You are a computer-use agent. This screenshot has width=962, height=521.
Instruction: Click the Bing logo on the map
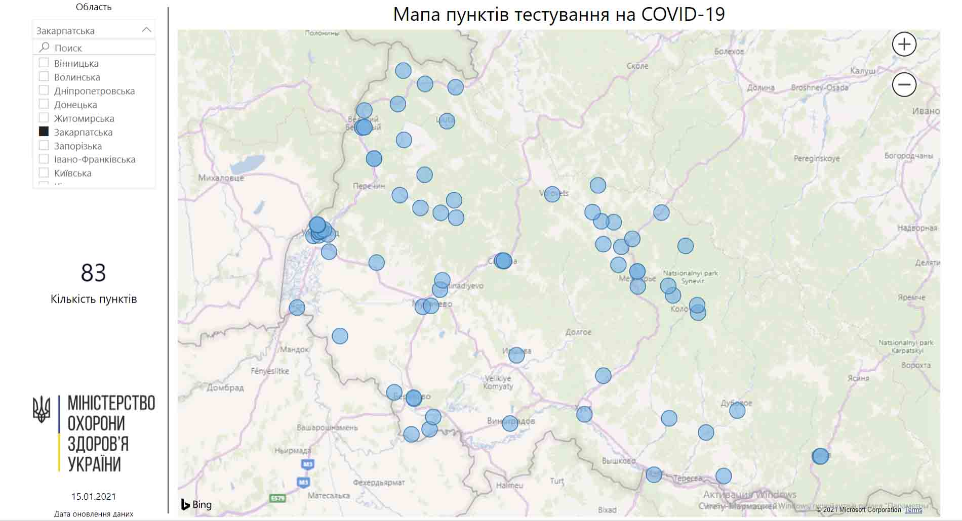click(x=196, y=504)
